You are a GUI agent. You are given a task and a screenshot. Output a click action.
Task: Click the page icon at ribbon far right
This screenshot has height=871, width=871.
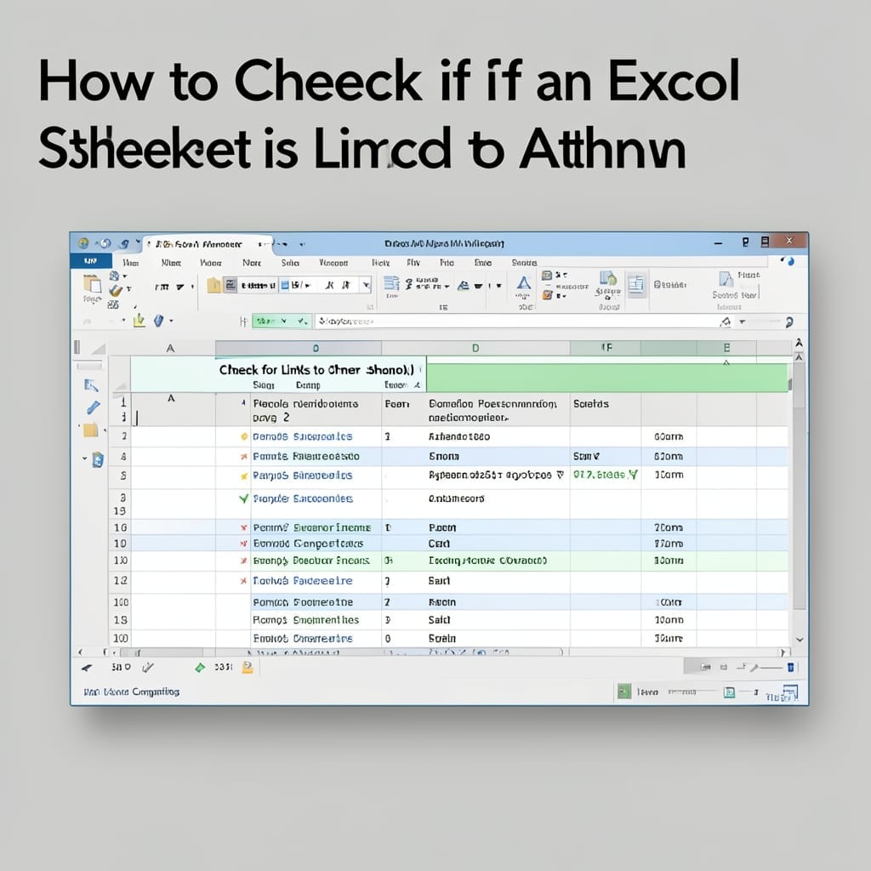pyautogui.click(x=726, y=279)
